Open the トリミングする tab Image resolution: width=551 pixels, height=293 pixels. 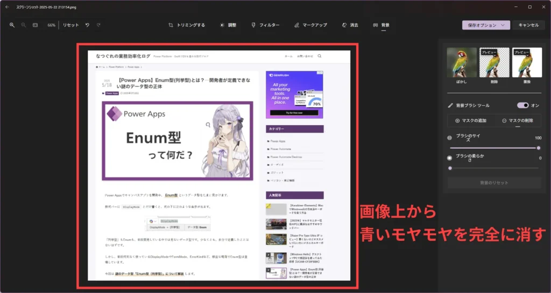tap(187, 25)
